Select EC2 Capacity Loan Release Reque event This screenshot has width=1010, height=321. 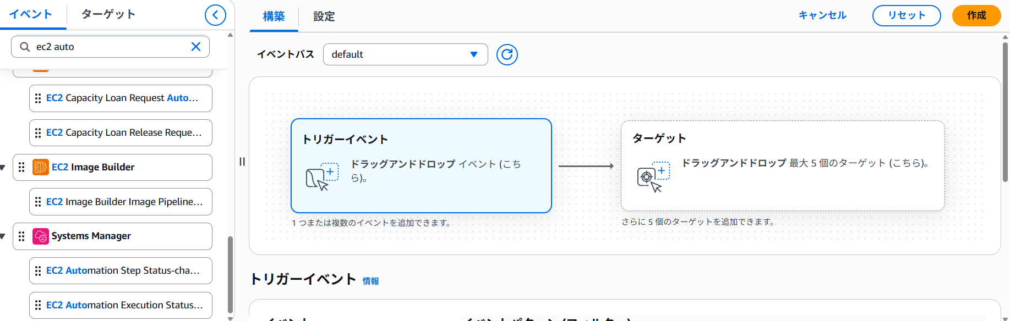coord(121,133)
